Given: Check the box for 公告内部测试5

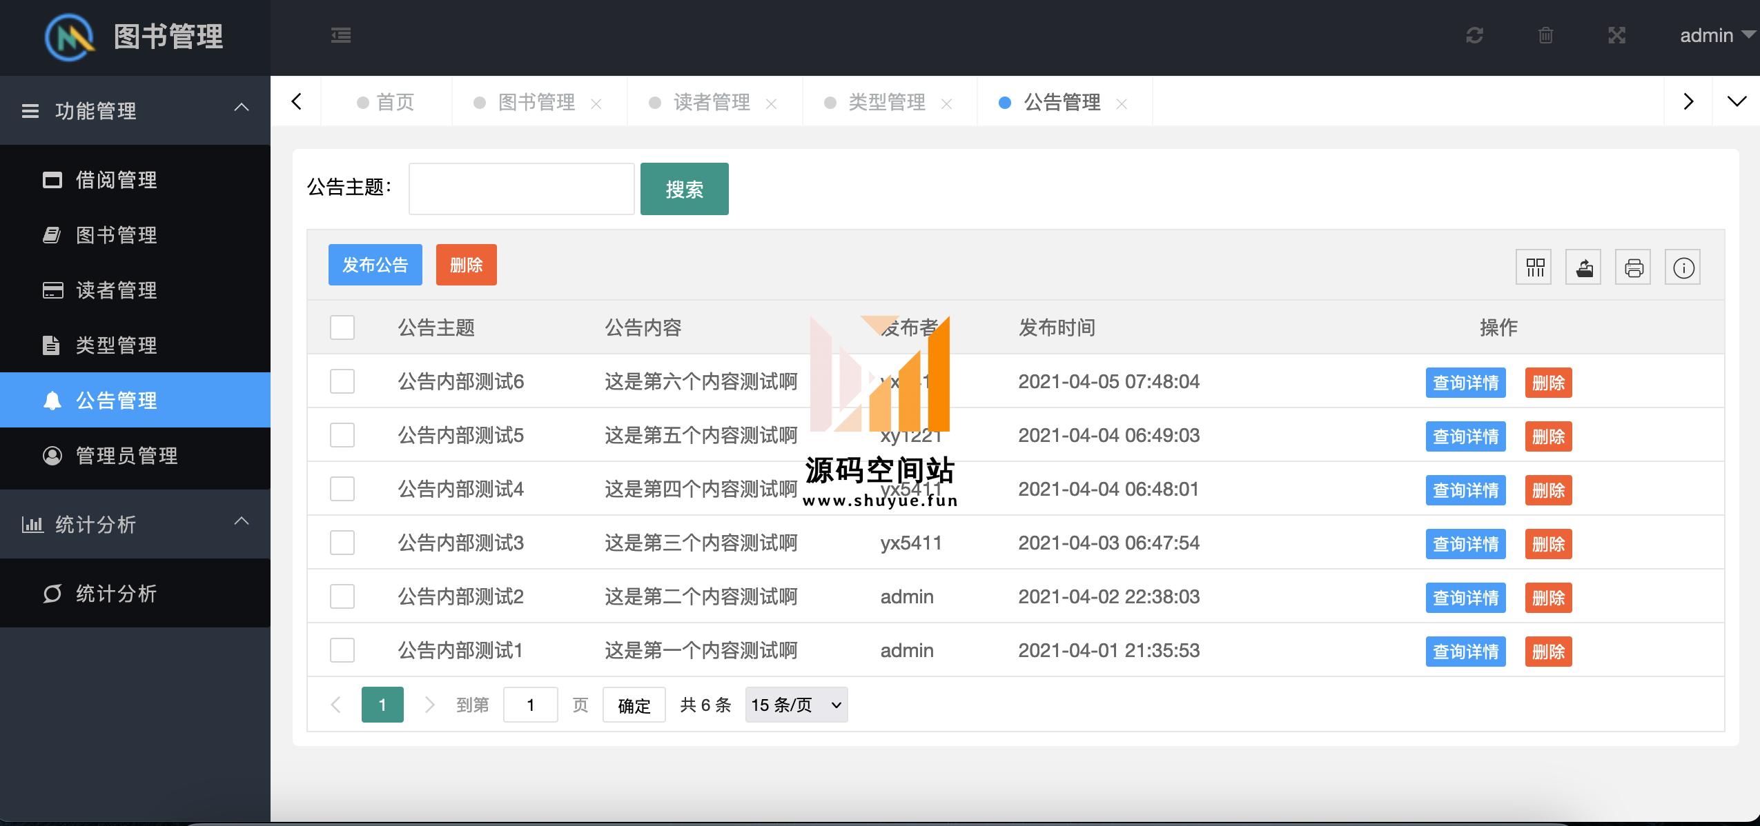Looking at the screenshot, I should pyautogui.click(x=342, y=435).
